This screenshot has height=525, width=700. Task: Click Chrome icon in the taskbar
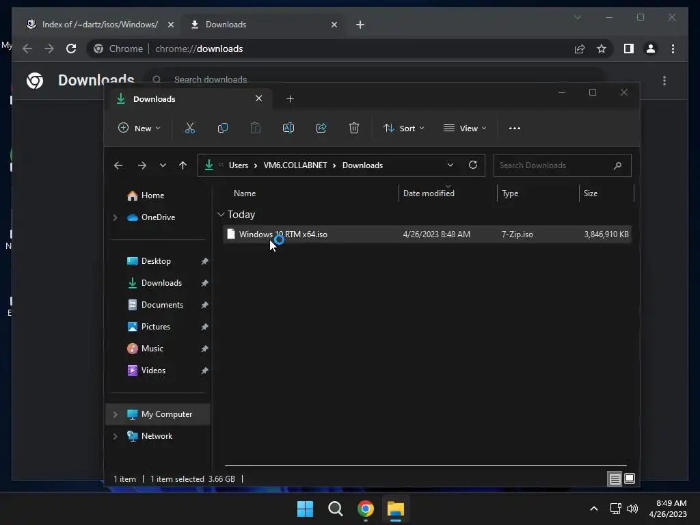366,509
